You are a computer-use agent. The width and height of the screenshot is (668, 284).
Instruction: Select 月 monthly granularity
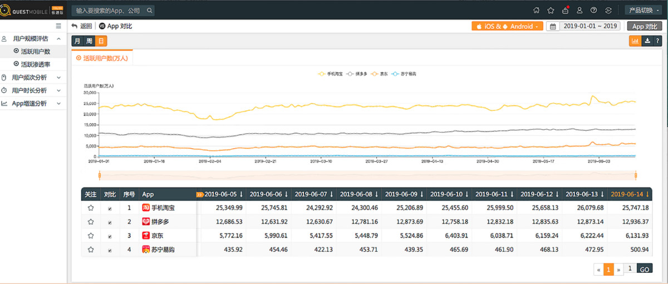(77, 41)
